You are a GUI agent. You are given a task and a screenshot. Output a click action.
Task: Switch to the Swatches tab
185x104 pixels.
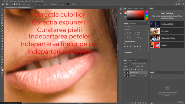[x=130, y=8]
